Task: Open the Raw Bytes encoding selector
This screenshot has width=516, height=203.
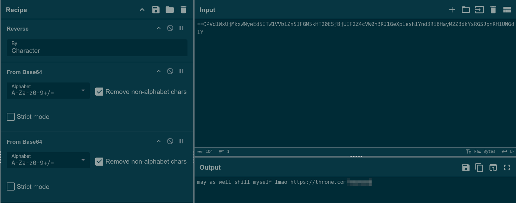Action: pos(481,151)
